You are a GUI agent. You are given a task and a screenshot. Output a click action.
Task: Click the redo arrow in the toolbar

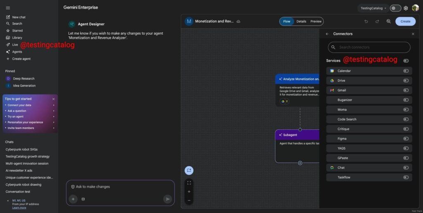pos(377,21)
